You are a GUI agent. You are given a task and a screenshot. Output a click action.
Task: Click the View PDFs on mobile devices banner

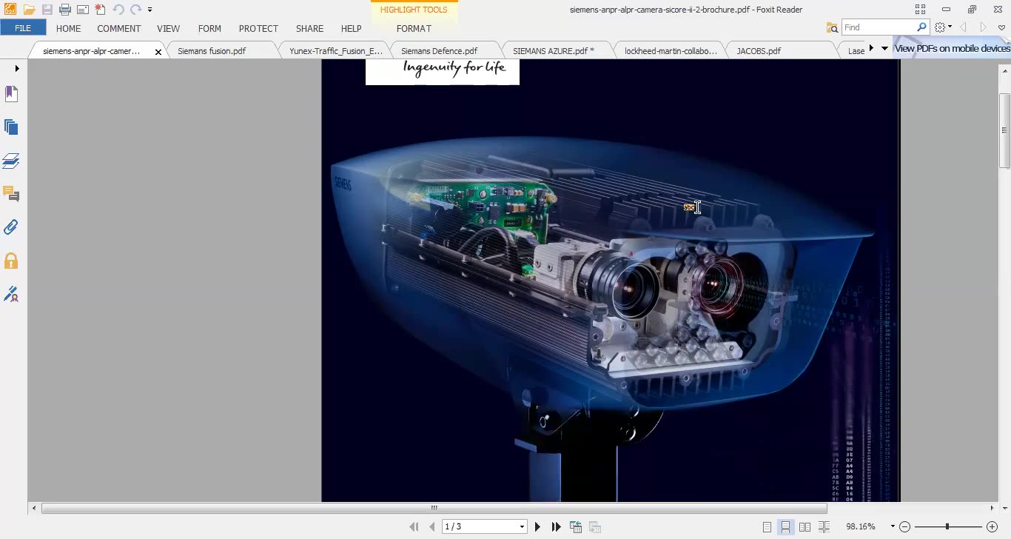(x=952, y=48)
